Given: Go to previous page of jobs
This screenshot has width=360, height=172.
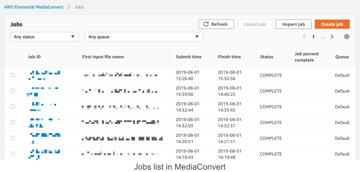Looking at the screenshot, I should (304, 37).
